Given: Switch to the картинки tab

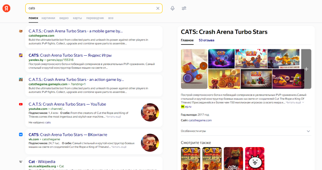Looking at the screenshot, I should coord(48,18).
